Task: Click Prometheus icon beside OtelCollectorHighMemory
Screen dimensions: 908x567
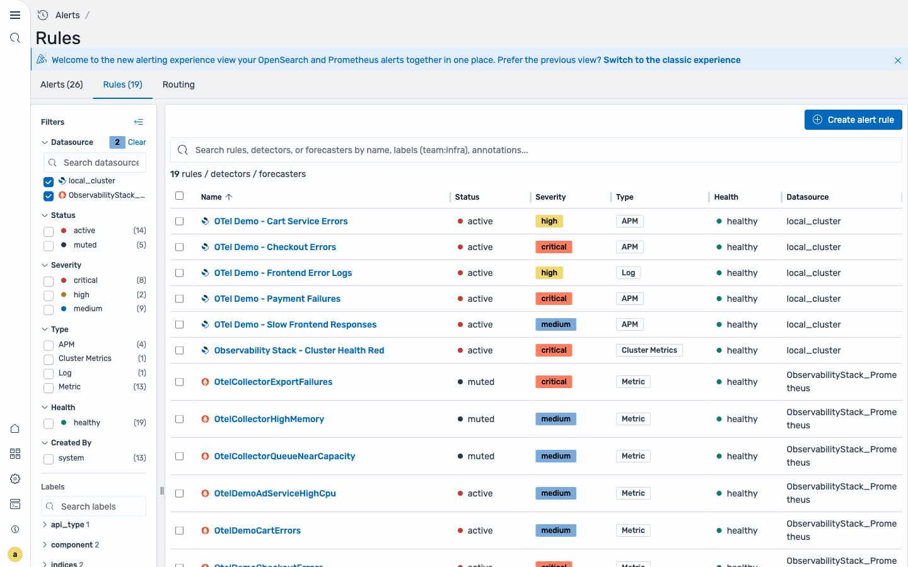Action: coord(205,419)
